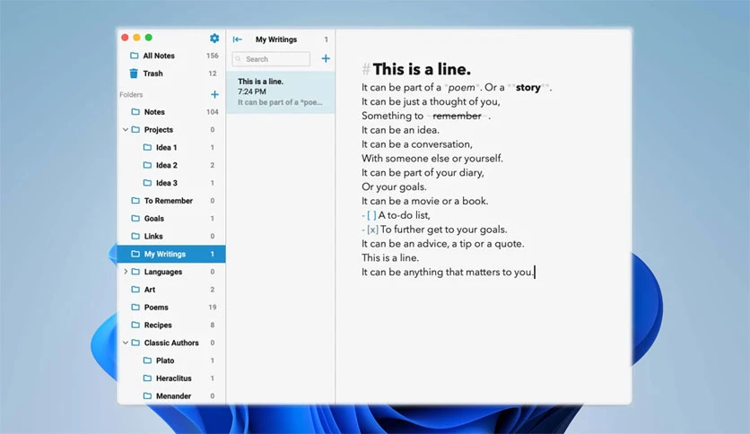Collapse the Projects folder chevron
Image resolution: width=750 pixels, height=434 pixels.
tap(126, 129)
